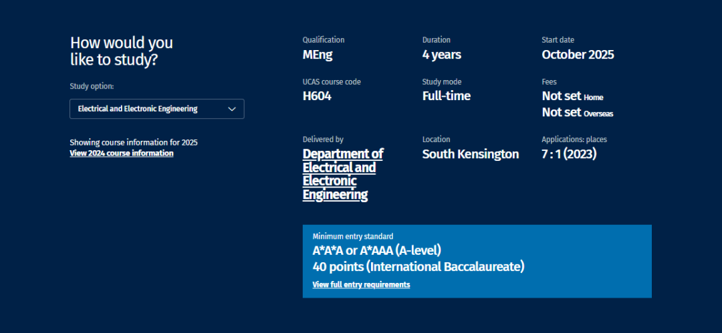The image size is (722, 333).
Task: Click the October 2025 start date
Action: click(x=578, y=55)
